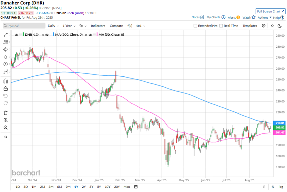The image size is (287, 192).
Task: Open the 1-Year period dropdown
Action: pos(69,26)
